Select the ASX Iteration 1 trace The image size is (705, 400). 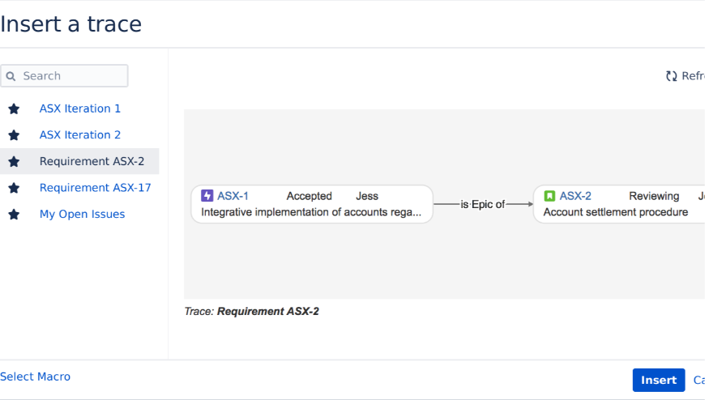[80, 109]
